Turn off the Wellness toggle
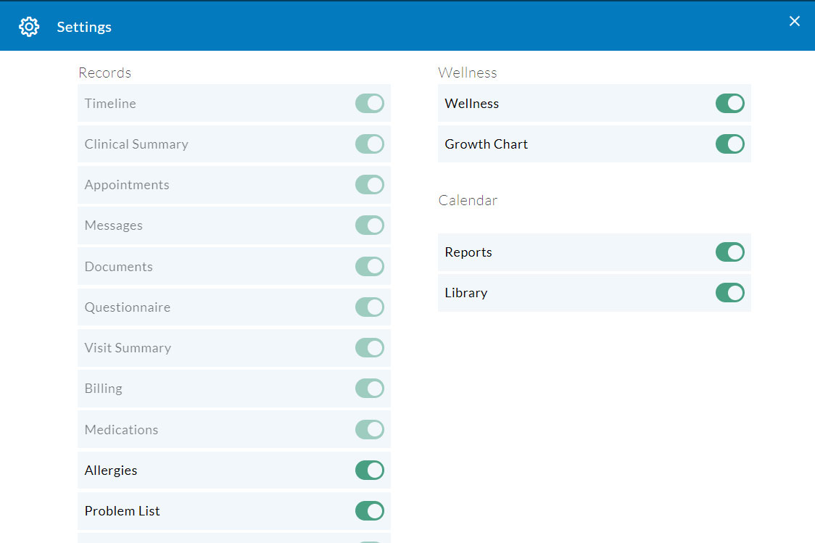This screenshot has width=815, height=543. coord(729,104)
